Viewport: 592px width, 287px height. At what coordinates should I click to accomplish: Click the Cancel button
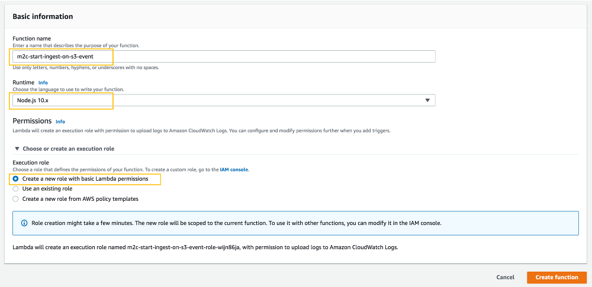click(505, 277)
